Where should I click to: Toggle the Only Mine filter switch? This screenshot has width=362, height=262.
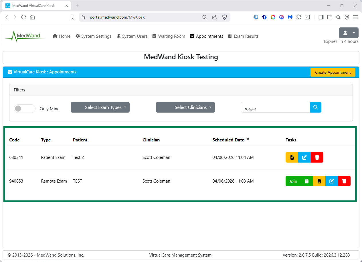tap(25, 109)
